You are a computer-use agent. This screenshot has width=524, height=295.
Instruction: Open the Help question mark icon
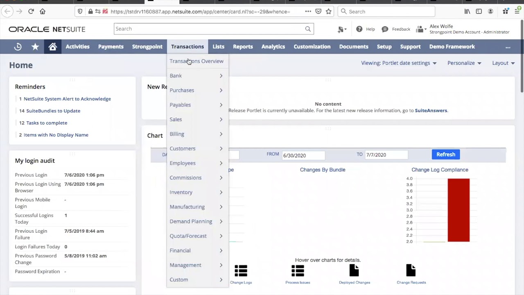359,29
